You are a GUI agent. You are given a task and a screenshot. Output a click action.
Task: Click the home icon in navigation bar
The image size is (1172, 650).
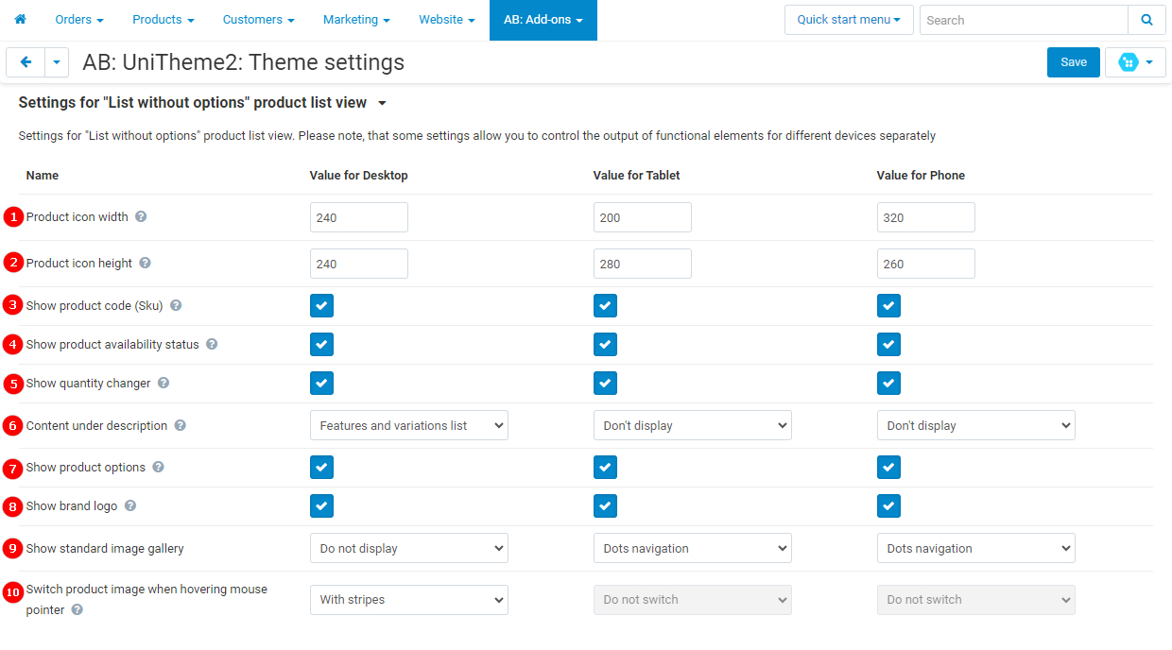pyautogui.click(x=20, y=19)
